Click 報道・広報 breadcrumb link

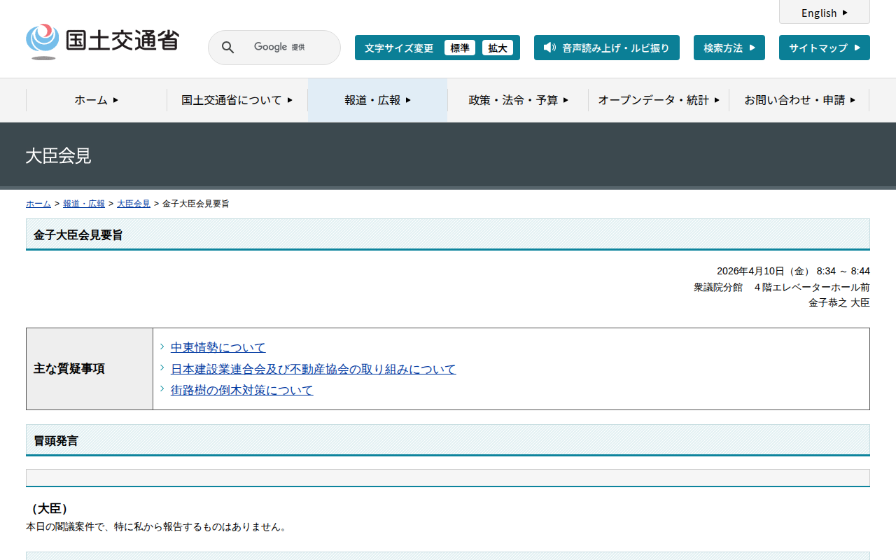coord(84,204)
